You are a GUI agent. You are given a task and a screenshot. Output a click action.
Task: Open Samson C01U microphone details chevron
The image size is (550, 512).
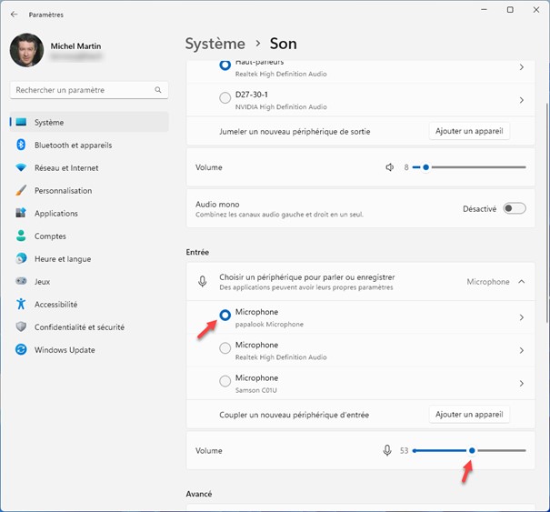[x=521, y=383]
